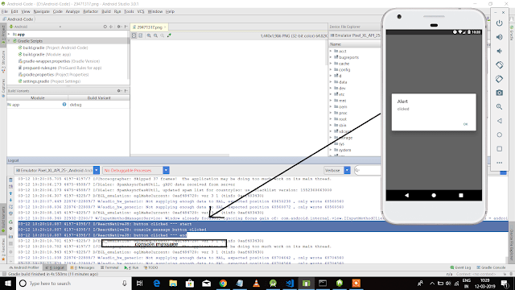Expand data folder in Device File Explorer
This screenshot has height=290, width=515.
pyautogui.click(x=331, y=82)
